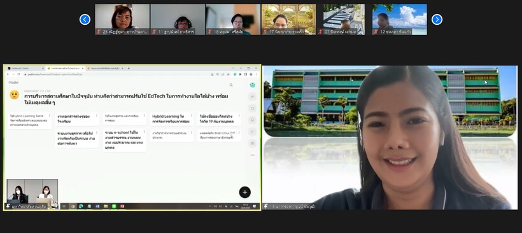The height and width of the screenshot is (233, 522).
Task: Click the Padlet logo link
Action: [13, 82]
